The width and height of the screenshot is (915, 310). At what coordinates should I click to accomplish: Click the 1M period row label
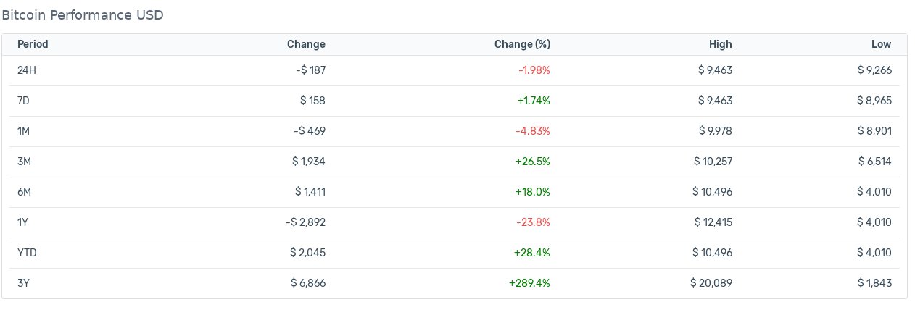(23, 131)
